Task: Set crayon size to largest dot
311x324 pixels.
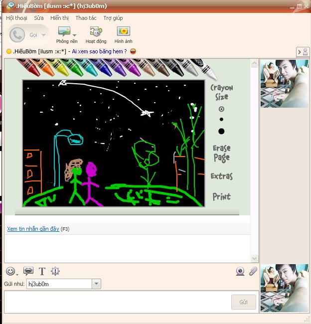Action: [221, 131]
